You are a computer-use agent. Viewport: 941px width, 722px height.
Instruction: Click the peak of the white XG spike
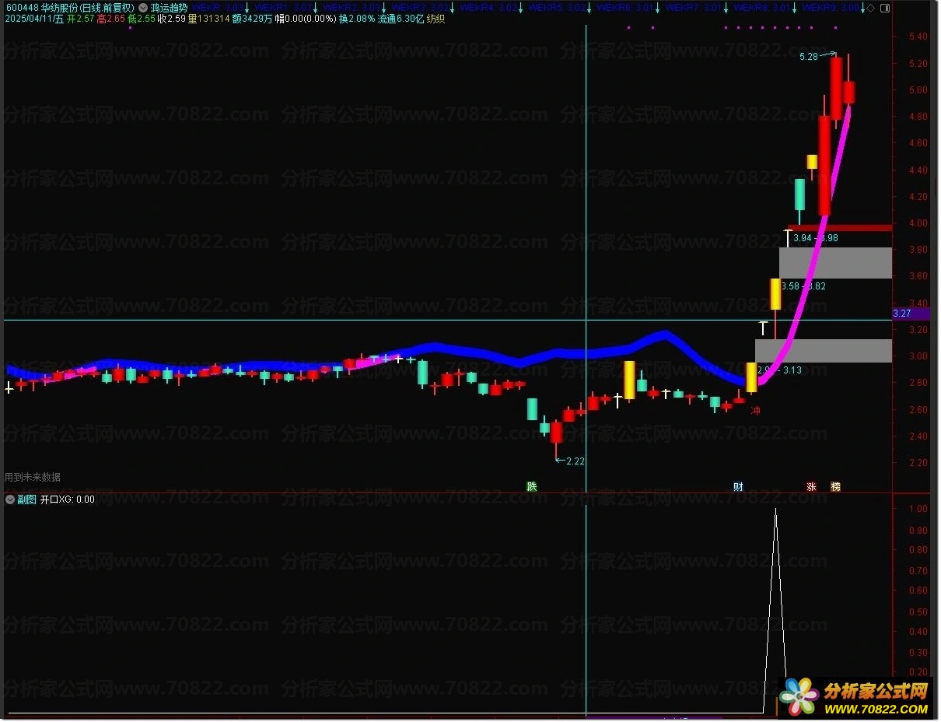pyautogui.click(x=775, y=510)
